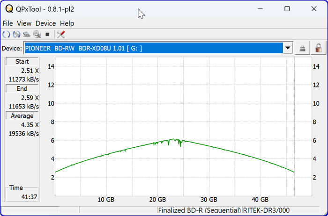328x216 pixels.
Task: Click the peak of the green speed curve
Action: 174,139
